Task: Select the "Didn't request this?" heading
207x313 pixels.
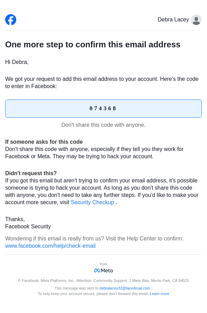Action: pos(31,173)
